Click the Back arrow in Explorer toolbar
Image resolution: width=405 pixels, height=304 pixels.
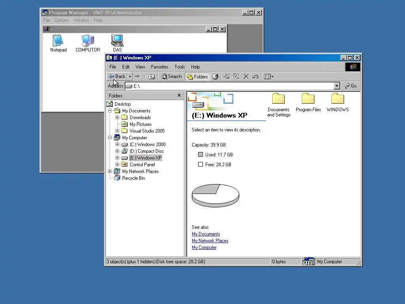click(x=117, y=76)
